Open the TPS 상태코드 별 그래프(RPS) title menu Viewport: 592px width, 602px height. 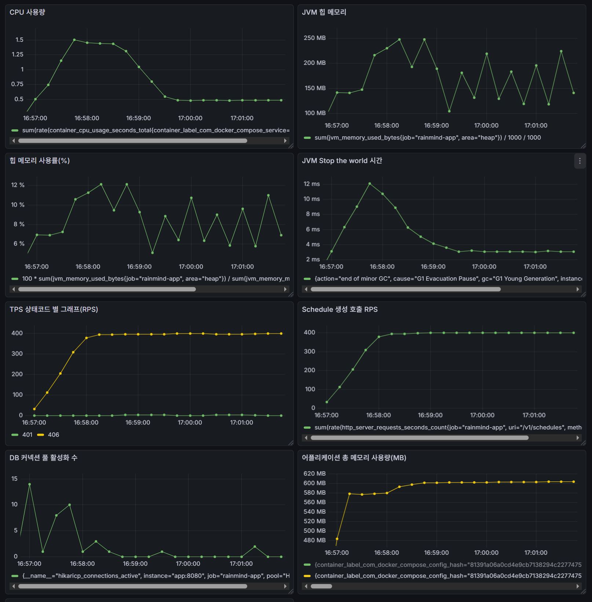[54, 309]
